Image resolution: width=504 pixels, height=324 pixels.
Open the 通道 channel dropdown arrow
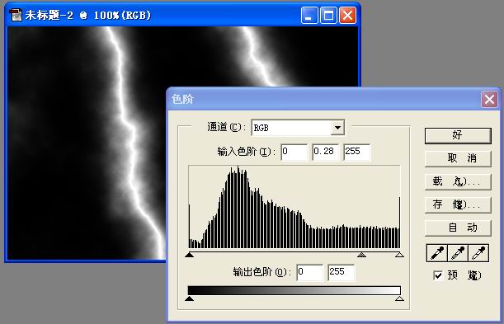tap(337, 128)
